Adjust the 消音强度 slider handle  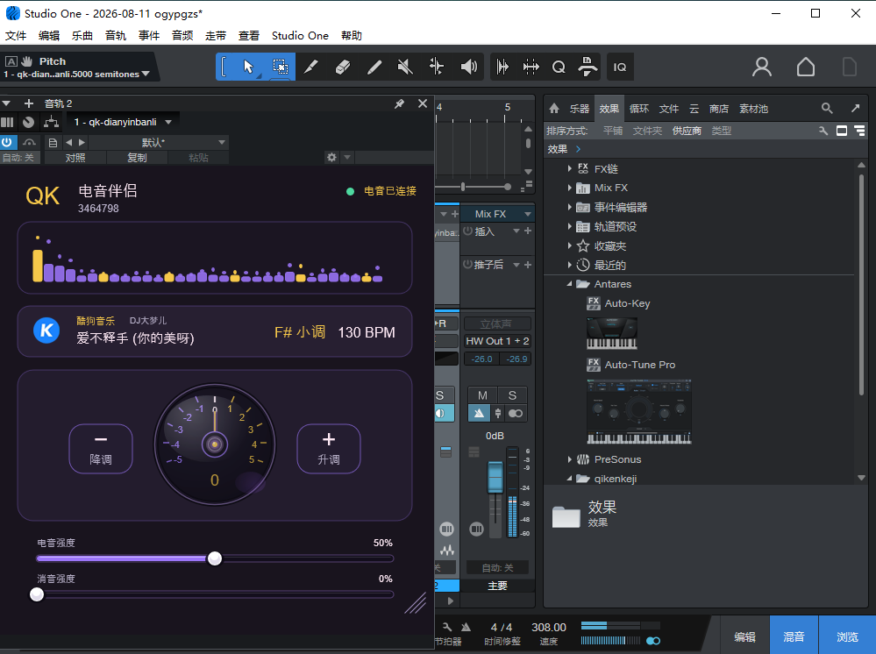[x=37, y=594]
